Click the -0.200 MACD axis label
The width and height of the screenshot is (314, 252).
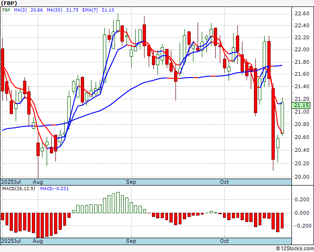[x=302, y=226]
